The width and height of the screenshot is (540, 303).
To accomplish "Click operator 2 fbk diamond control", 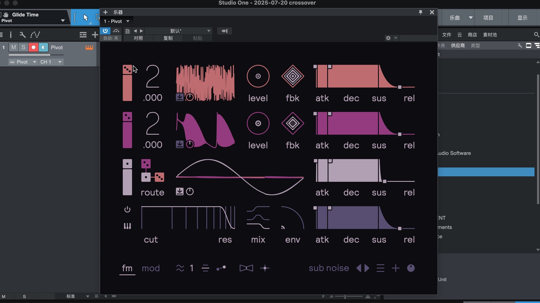I will (292, 123).
